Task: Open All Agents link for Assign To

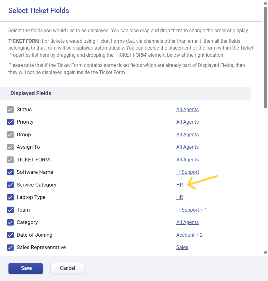Action: click(x=187, y=147)
